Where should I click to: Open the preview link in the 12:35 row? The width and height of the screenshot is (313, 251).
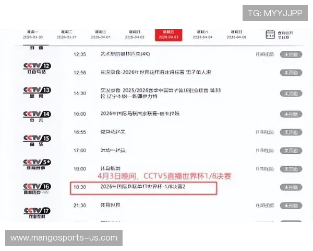264,54
